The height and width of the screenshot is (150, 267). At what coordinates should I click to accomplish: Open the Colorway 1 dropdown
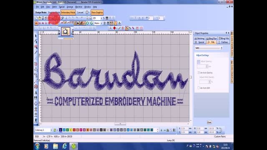point(51,130)
